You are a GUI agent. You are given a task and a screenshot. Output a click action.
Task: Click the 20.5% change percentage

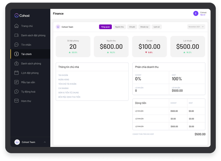[74, 52]
